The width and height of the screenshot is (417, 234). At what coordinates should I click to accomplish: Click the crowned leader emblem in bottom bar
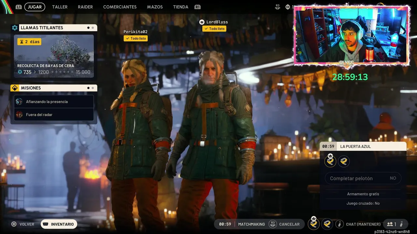point(314,224)
